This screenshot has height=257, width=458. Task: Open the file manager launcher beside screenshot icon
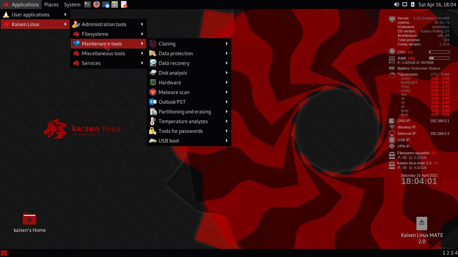pos(114,5)
